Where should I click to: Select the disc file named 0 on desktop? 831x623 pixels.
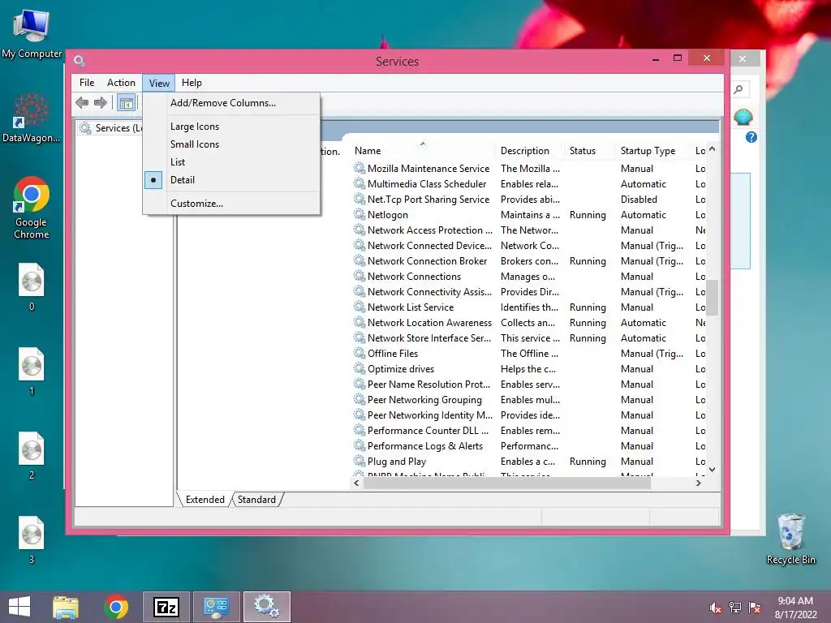click(32, 287)
